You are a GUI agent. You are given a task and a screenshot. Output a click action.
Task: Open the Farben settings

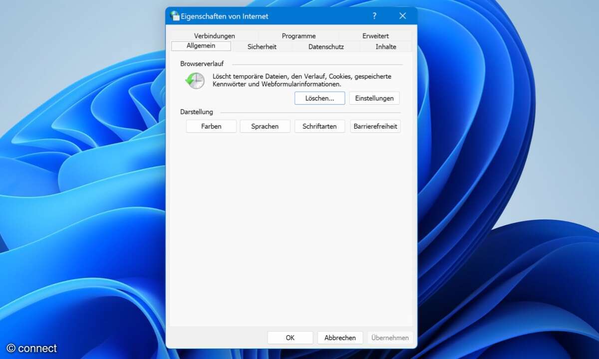[x=211, y=126]
